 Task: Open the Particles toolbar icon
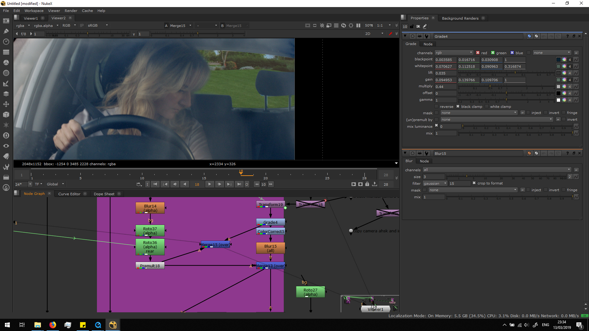tap(6, 125)
